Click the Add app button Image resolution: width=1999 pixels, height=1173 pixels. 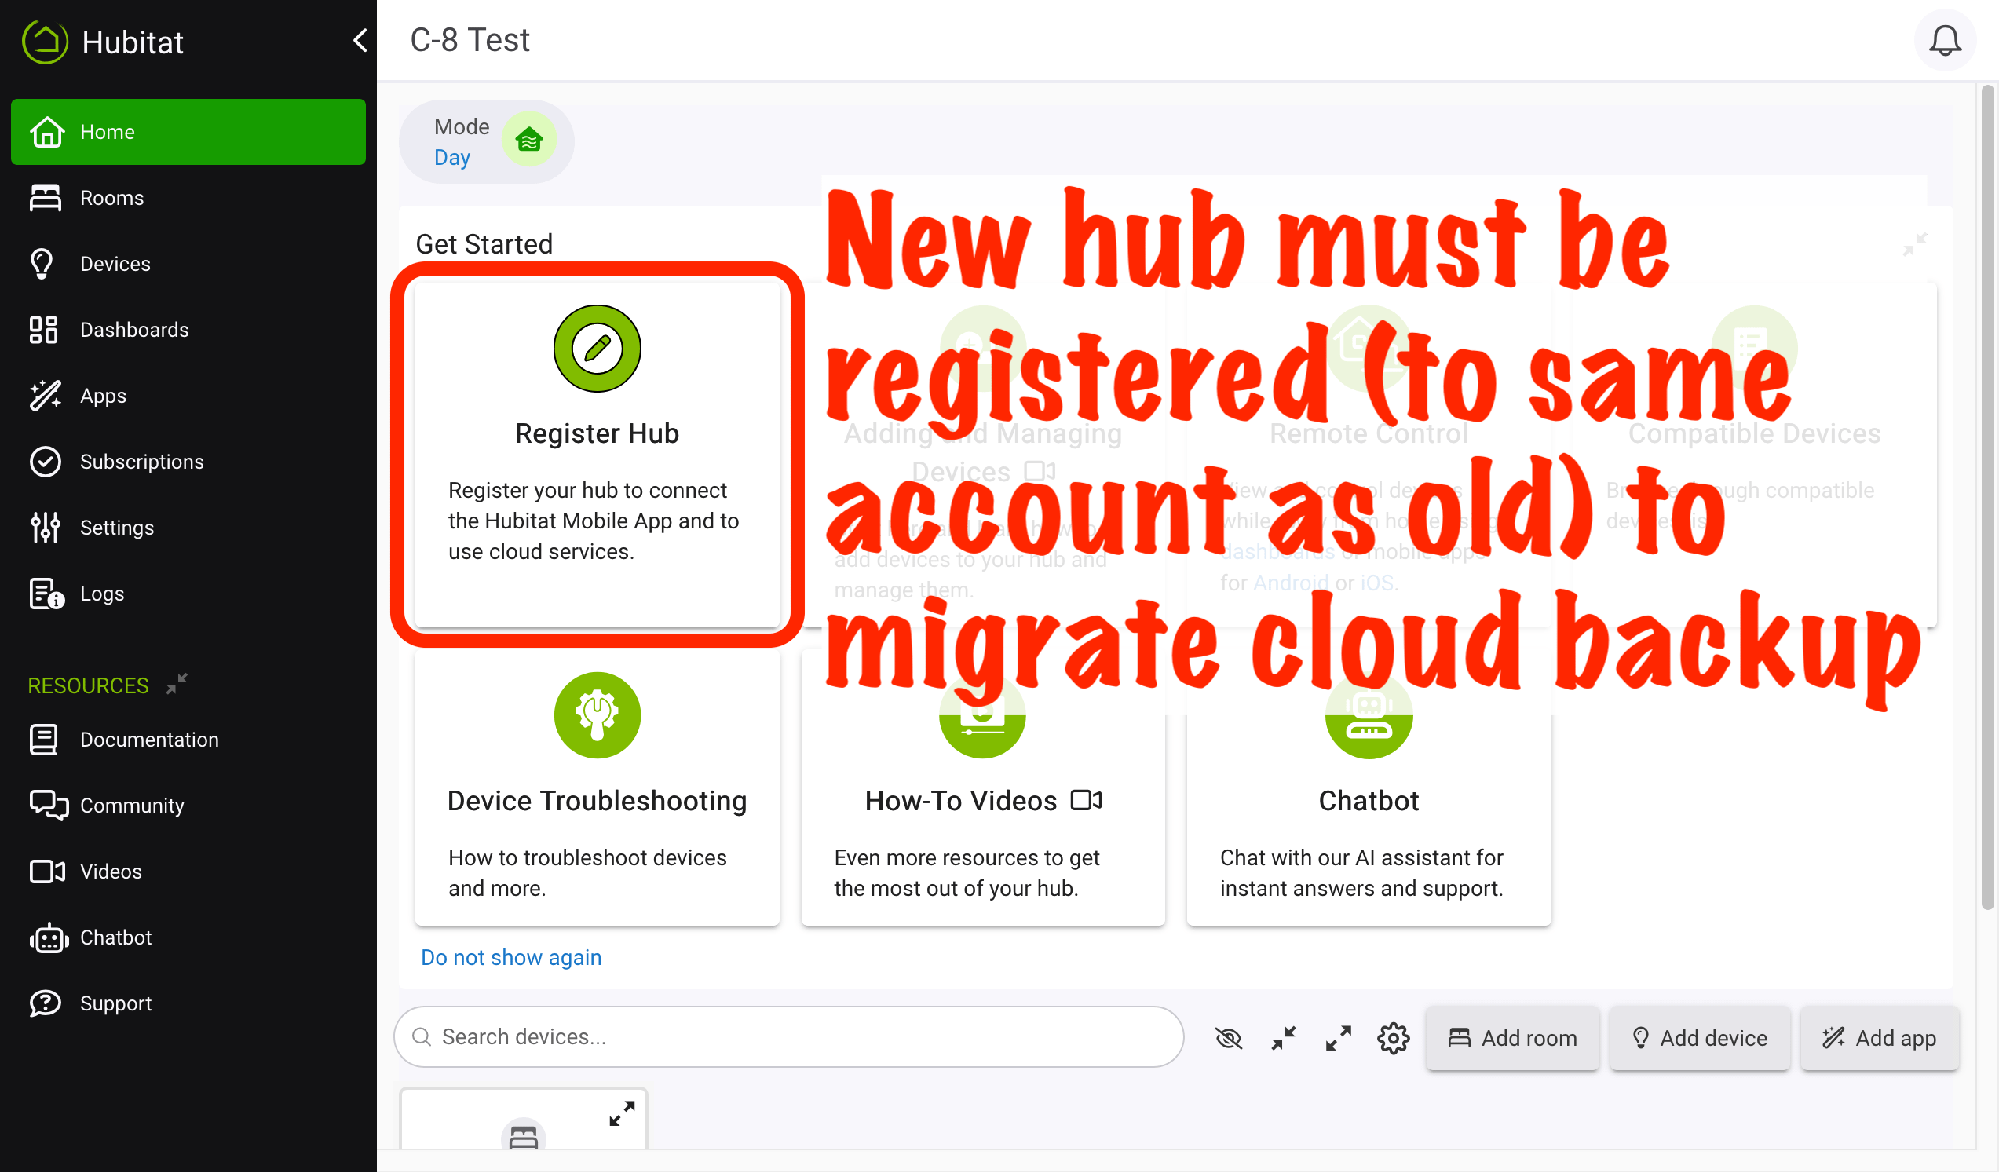1879,1038
